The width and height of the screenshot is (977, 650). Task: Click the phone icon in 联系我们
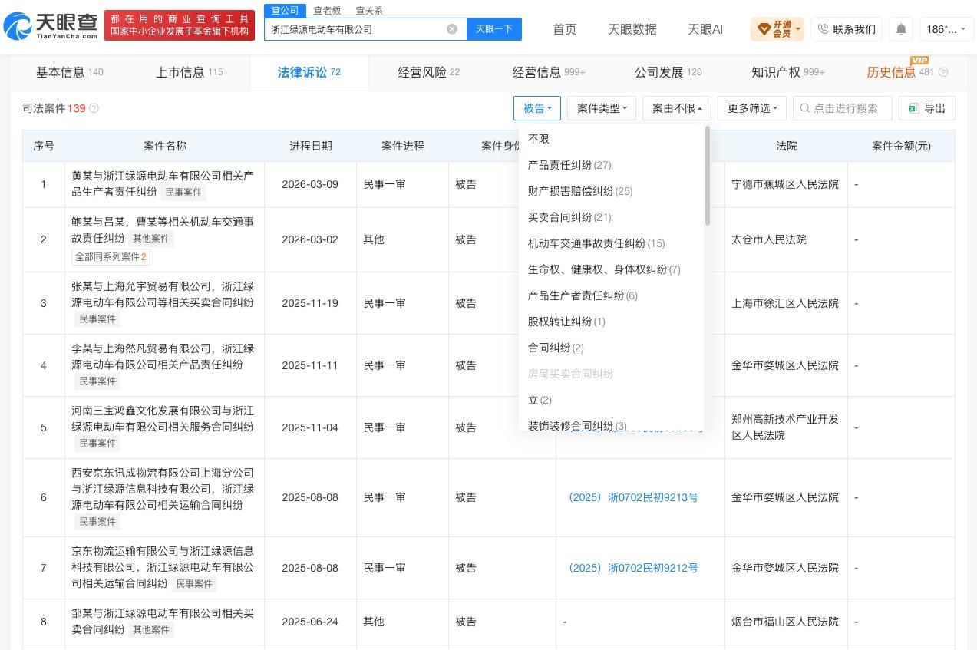pos(823,29)
